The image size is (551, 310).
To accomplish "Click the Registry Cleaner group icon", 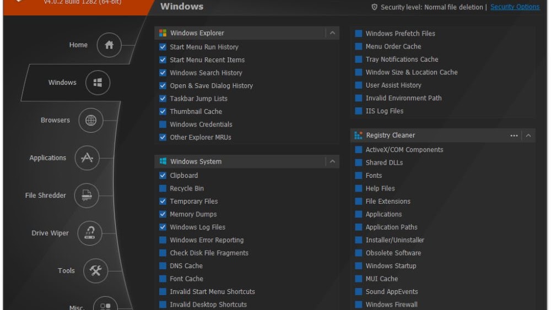I will click(359, 135).
